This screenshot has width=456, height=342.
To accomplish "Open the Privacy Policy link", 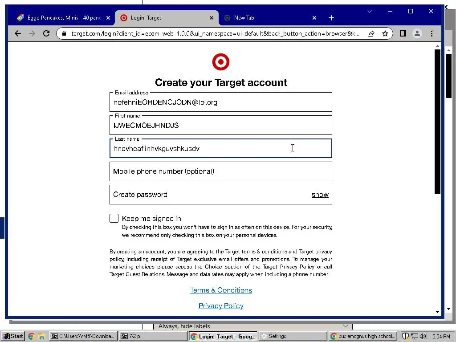I will (x=221, y=305).
